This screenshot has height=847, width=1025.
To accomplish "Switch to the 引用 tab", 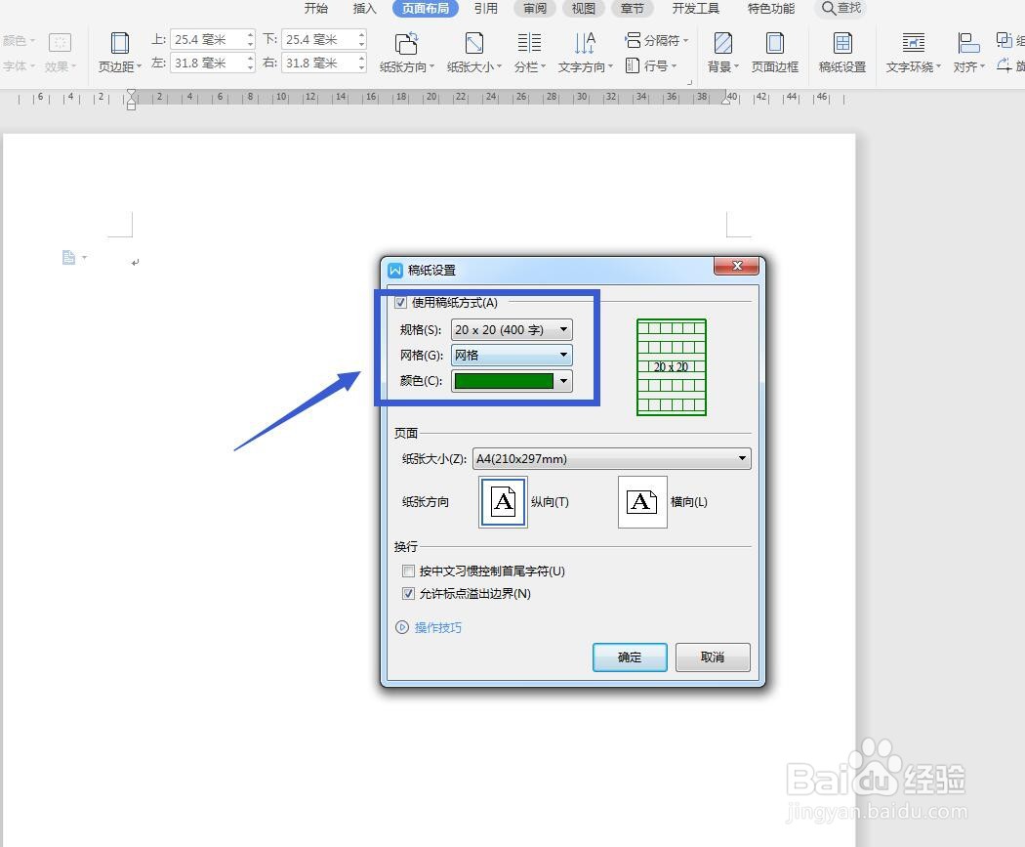I will (486, 8).
